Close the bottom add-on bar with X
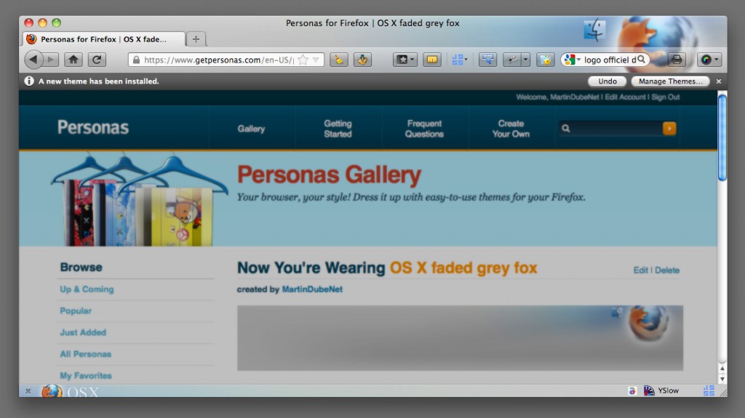This screenshot has height=418, width=745. click(28, 391)
